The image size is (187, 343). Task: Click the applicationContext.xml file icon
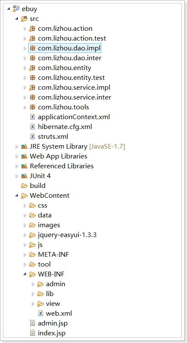tap(32, 117)
